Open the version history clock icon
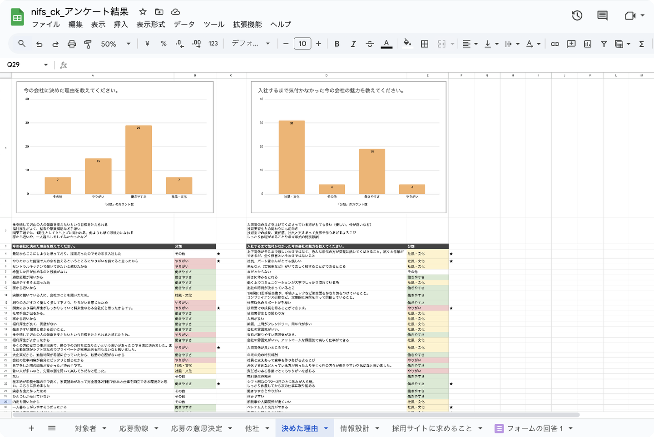The height and width of the screenshot is (437, 654). click(577, 15)
